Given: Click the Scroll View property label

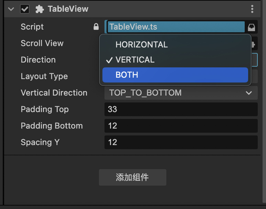Looking at the screenshot, I should pyautogui.click(x=42, y=43).
